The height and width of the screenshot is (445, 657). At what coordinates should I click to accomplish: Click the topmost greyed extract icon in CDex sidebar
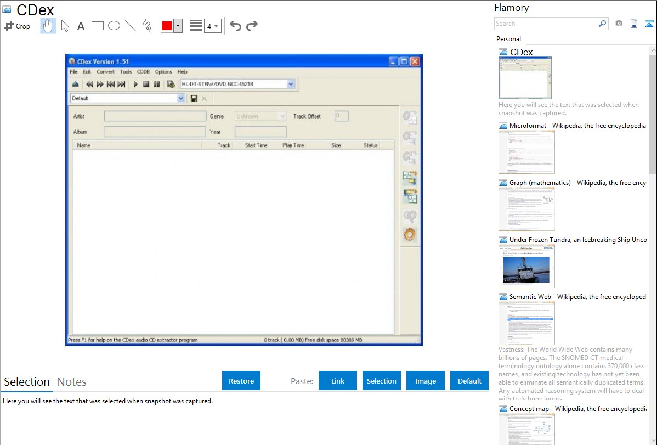click(410, 117)
